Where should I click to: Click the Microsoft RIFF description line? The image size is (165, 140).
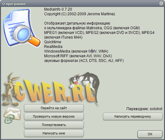[x=78, y=56]
